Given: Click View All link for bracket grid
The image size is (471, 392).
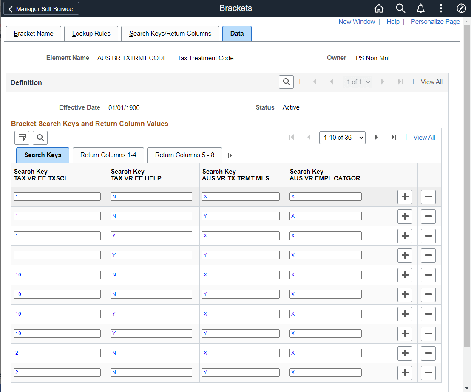Looking at the screenshot, I should click(x=424, y=138).
